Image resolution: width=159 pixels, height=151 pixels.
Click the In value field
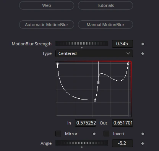[x=85, y=123]
